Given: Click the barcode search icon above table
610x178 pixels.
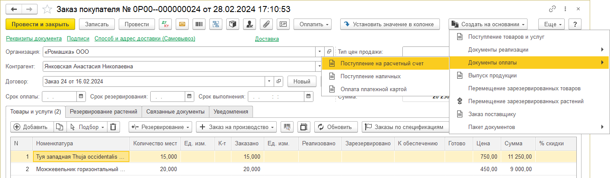Looking at the screenshot, I should [x=287, y=127].
